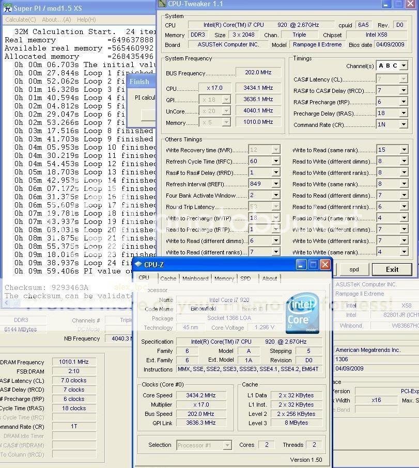Image resolution: width=419 pixels, height=468 pixels.
Task: Open the Processor #1 Selection dropdown in CPU-Z
Action: [x=227, y=445]
